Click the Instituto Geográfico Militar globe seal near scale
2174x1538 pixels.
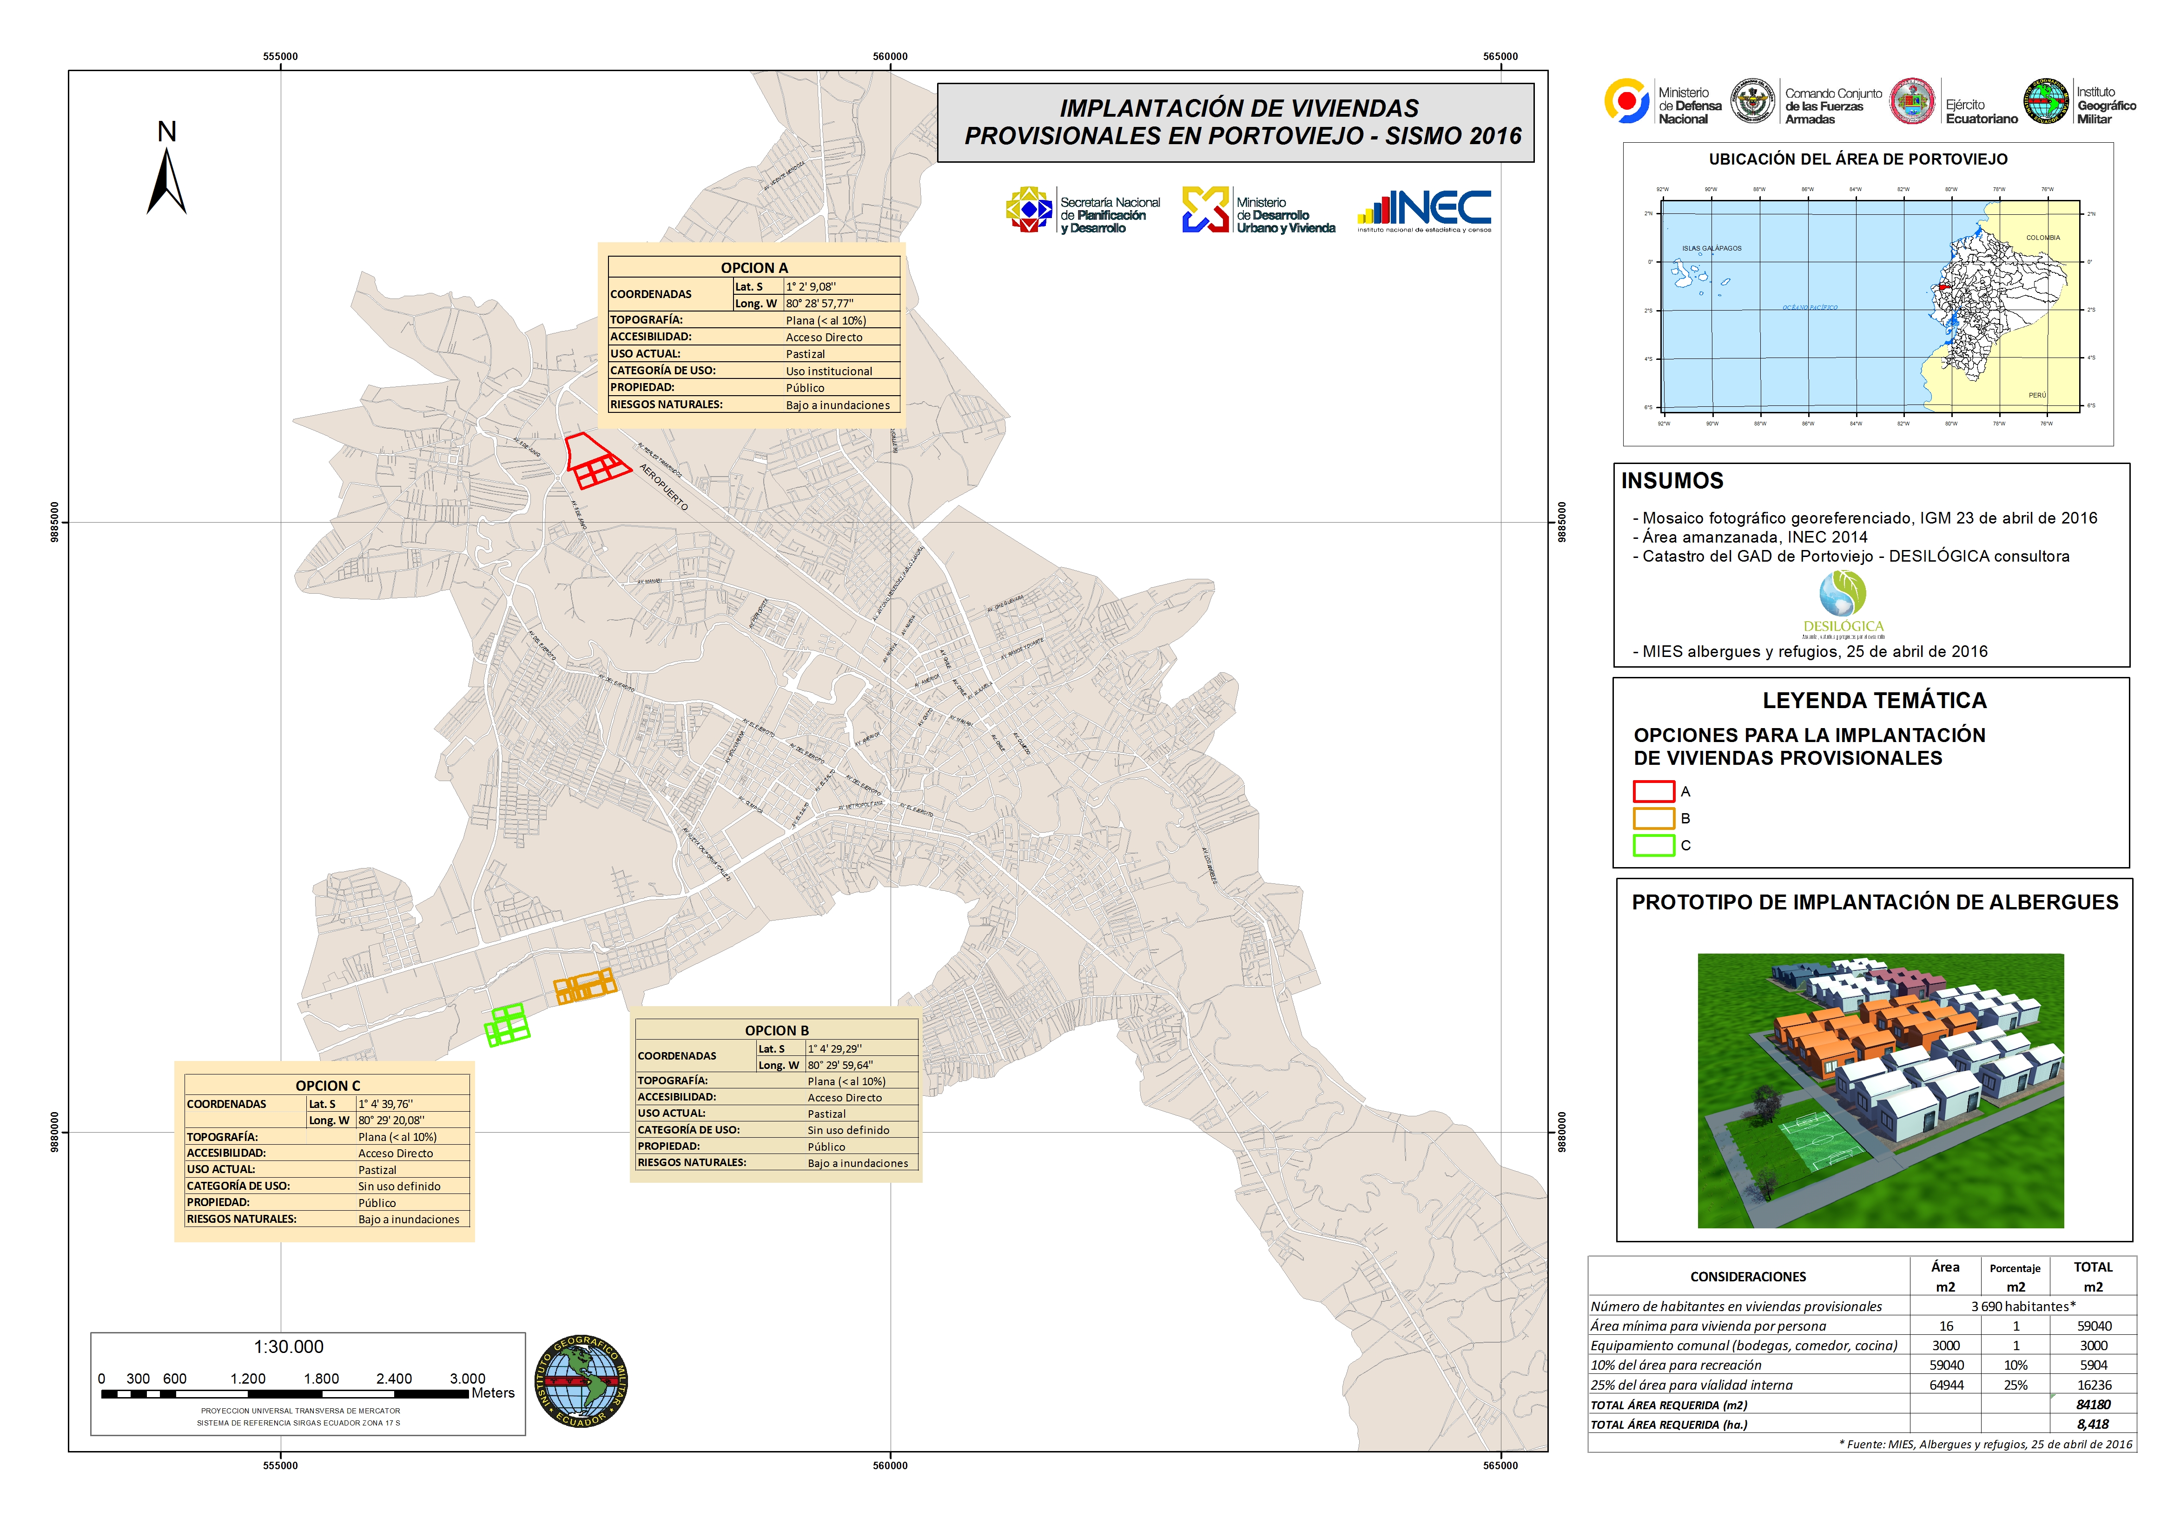coord(581,1382)
